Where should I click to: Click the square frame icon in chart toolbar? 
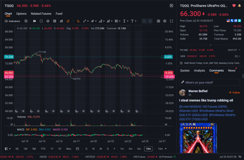point(41,21)
